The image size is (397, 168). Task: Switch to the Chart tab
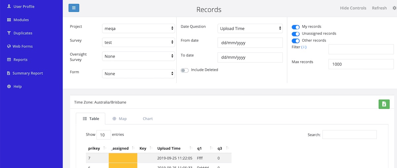coord(148,119)
